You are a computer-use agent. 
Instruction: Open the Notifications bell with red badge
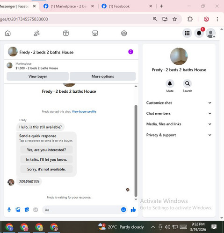pyautogui.click(x=199, y=33)
